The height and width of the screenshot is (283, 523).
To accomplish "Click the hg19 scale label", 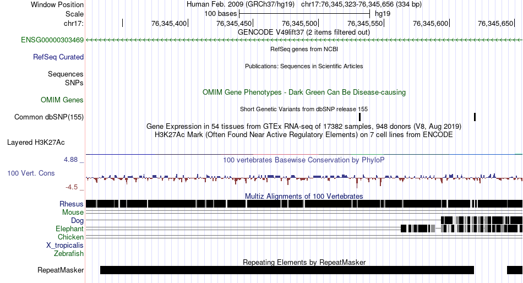I will coord(383,14).
